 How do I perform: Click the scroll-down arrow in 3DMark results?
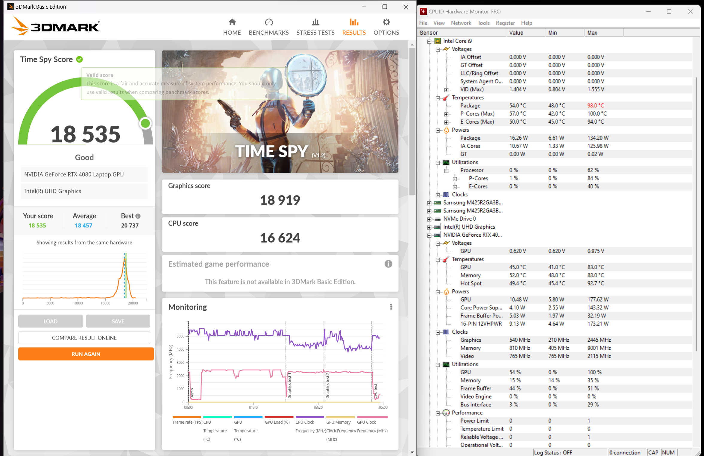click(412, 452)
